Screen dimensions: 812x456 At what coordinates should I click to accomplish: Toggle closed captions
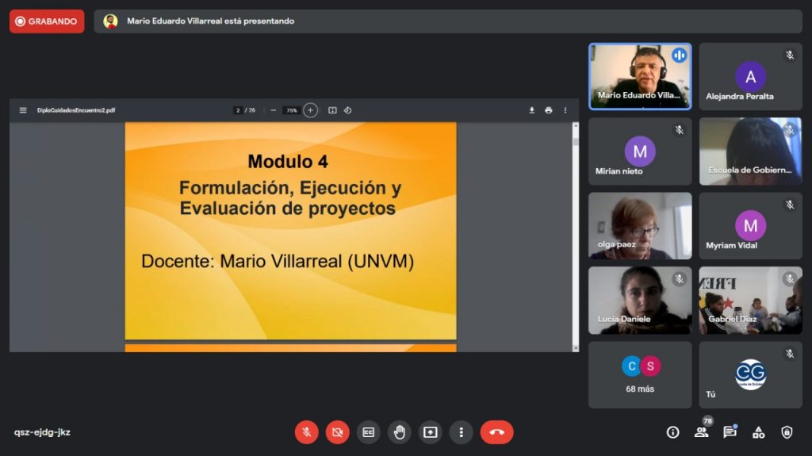pyautogui.click(x=368, y=432)
